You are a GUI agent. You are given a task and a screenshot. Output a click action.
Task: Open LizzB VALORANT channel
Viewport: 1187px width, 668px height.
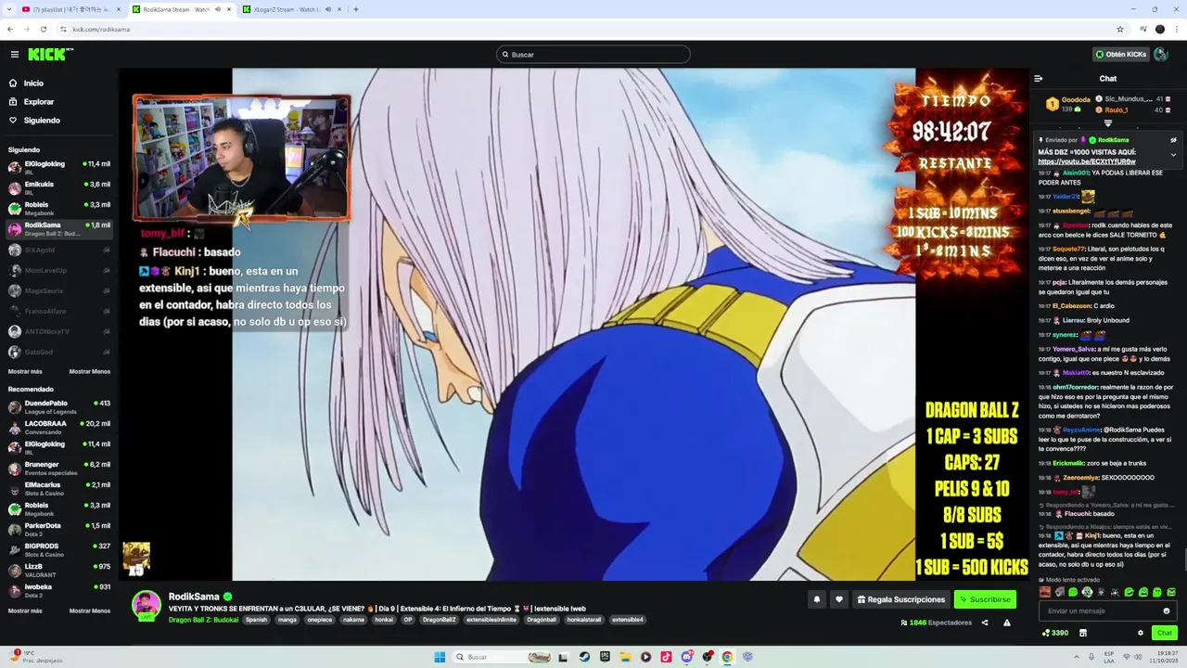click(59, 570)
